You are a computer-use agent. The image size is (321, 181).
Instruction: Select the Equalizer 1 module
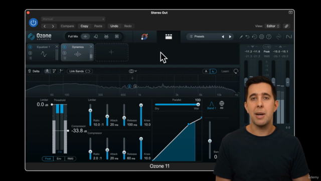click(44, 52)
